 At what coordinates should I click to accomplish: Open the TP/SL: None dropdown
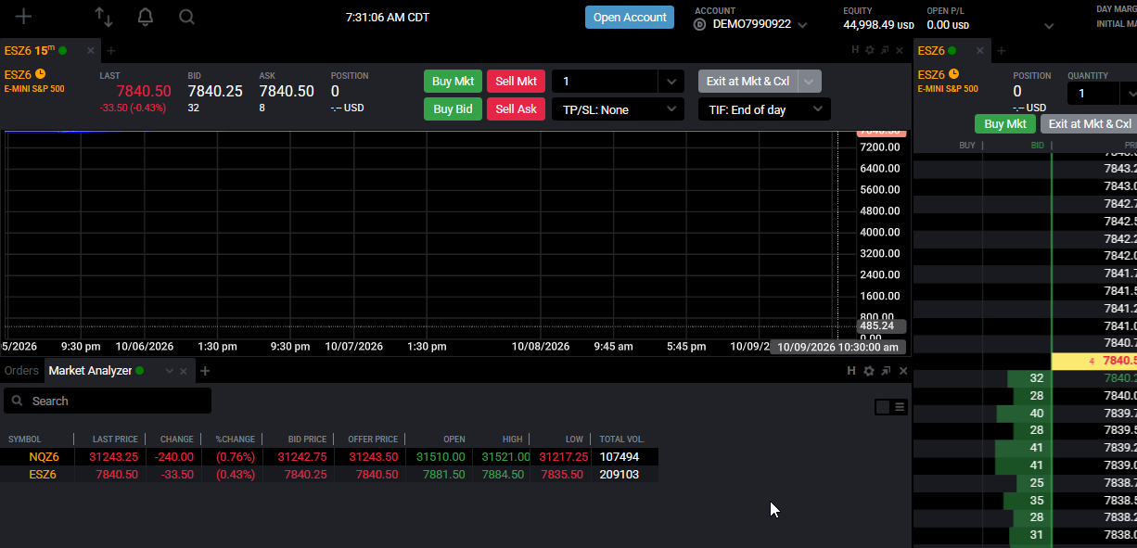[618, 109]
